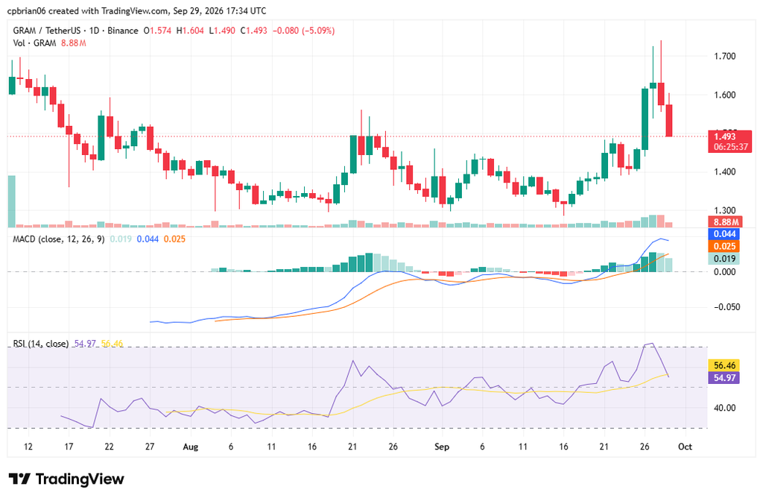Click the 0.000 MACD axis label
This screenshot has height=501, width=763.
pos(724,272)
